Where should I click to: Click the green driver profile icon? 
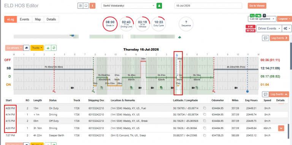pos(159,6)
